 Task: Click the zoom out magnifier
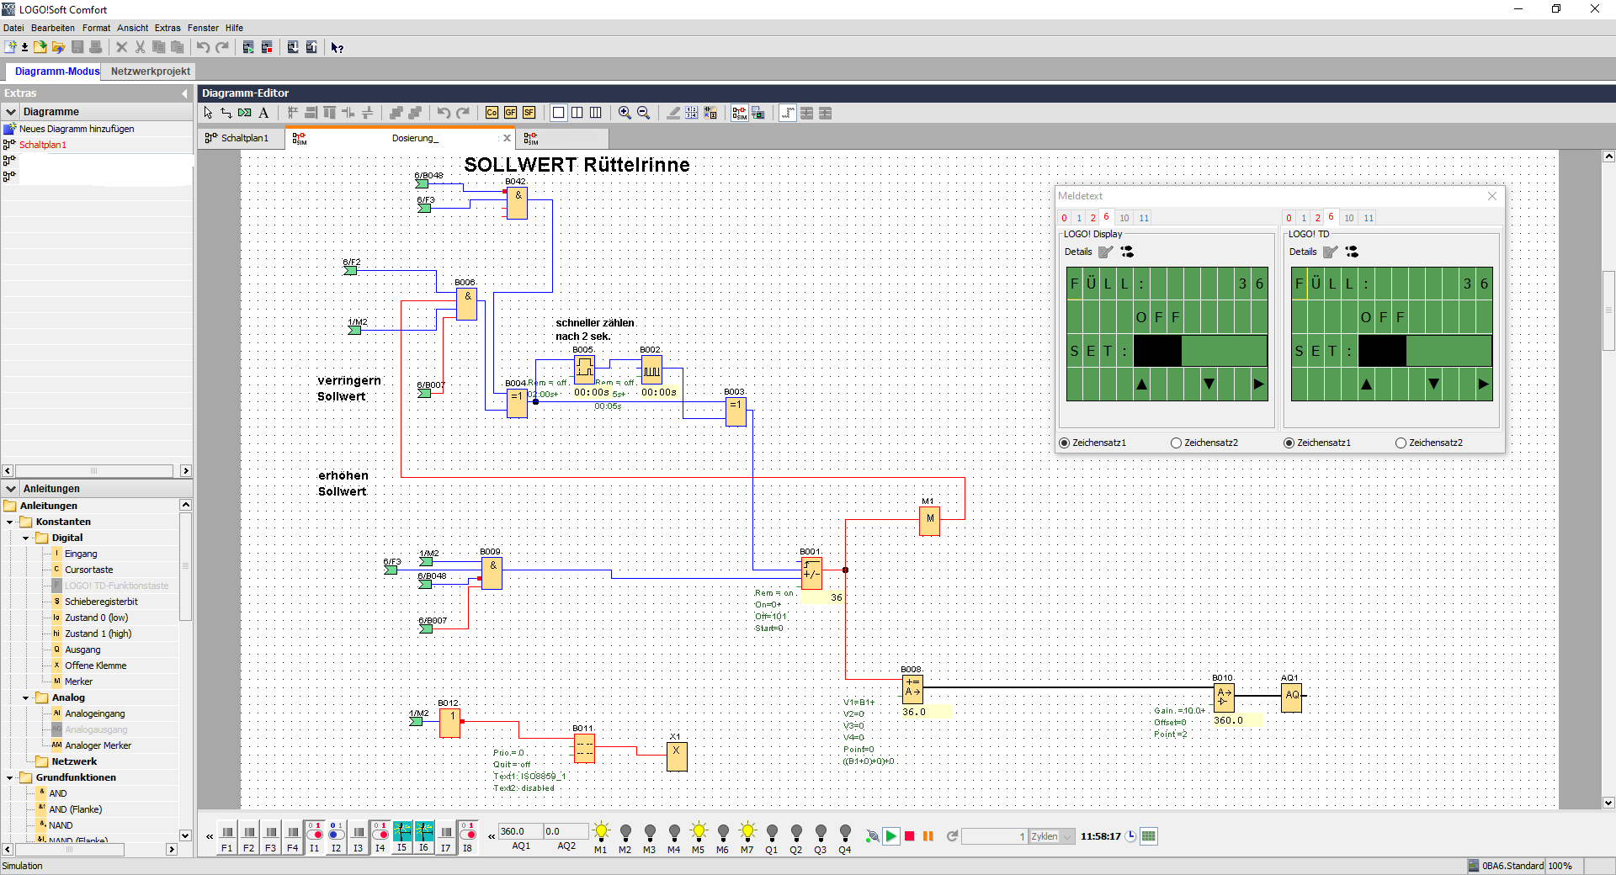[643, 113]
